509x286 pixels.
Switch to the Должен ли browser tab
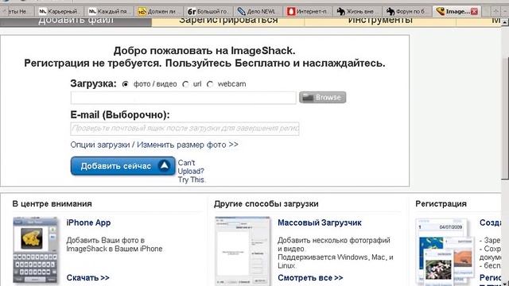(x=159, y=11)
